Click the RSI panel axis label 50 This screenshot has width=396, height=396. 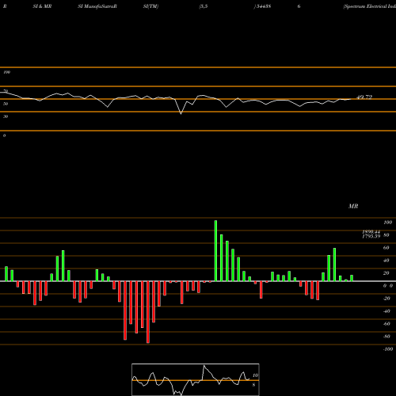click(x=6, y=104)
